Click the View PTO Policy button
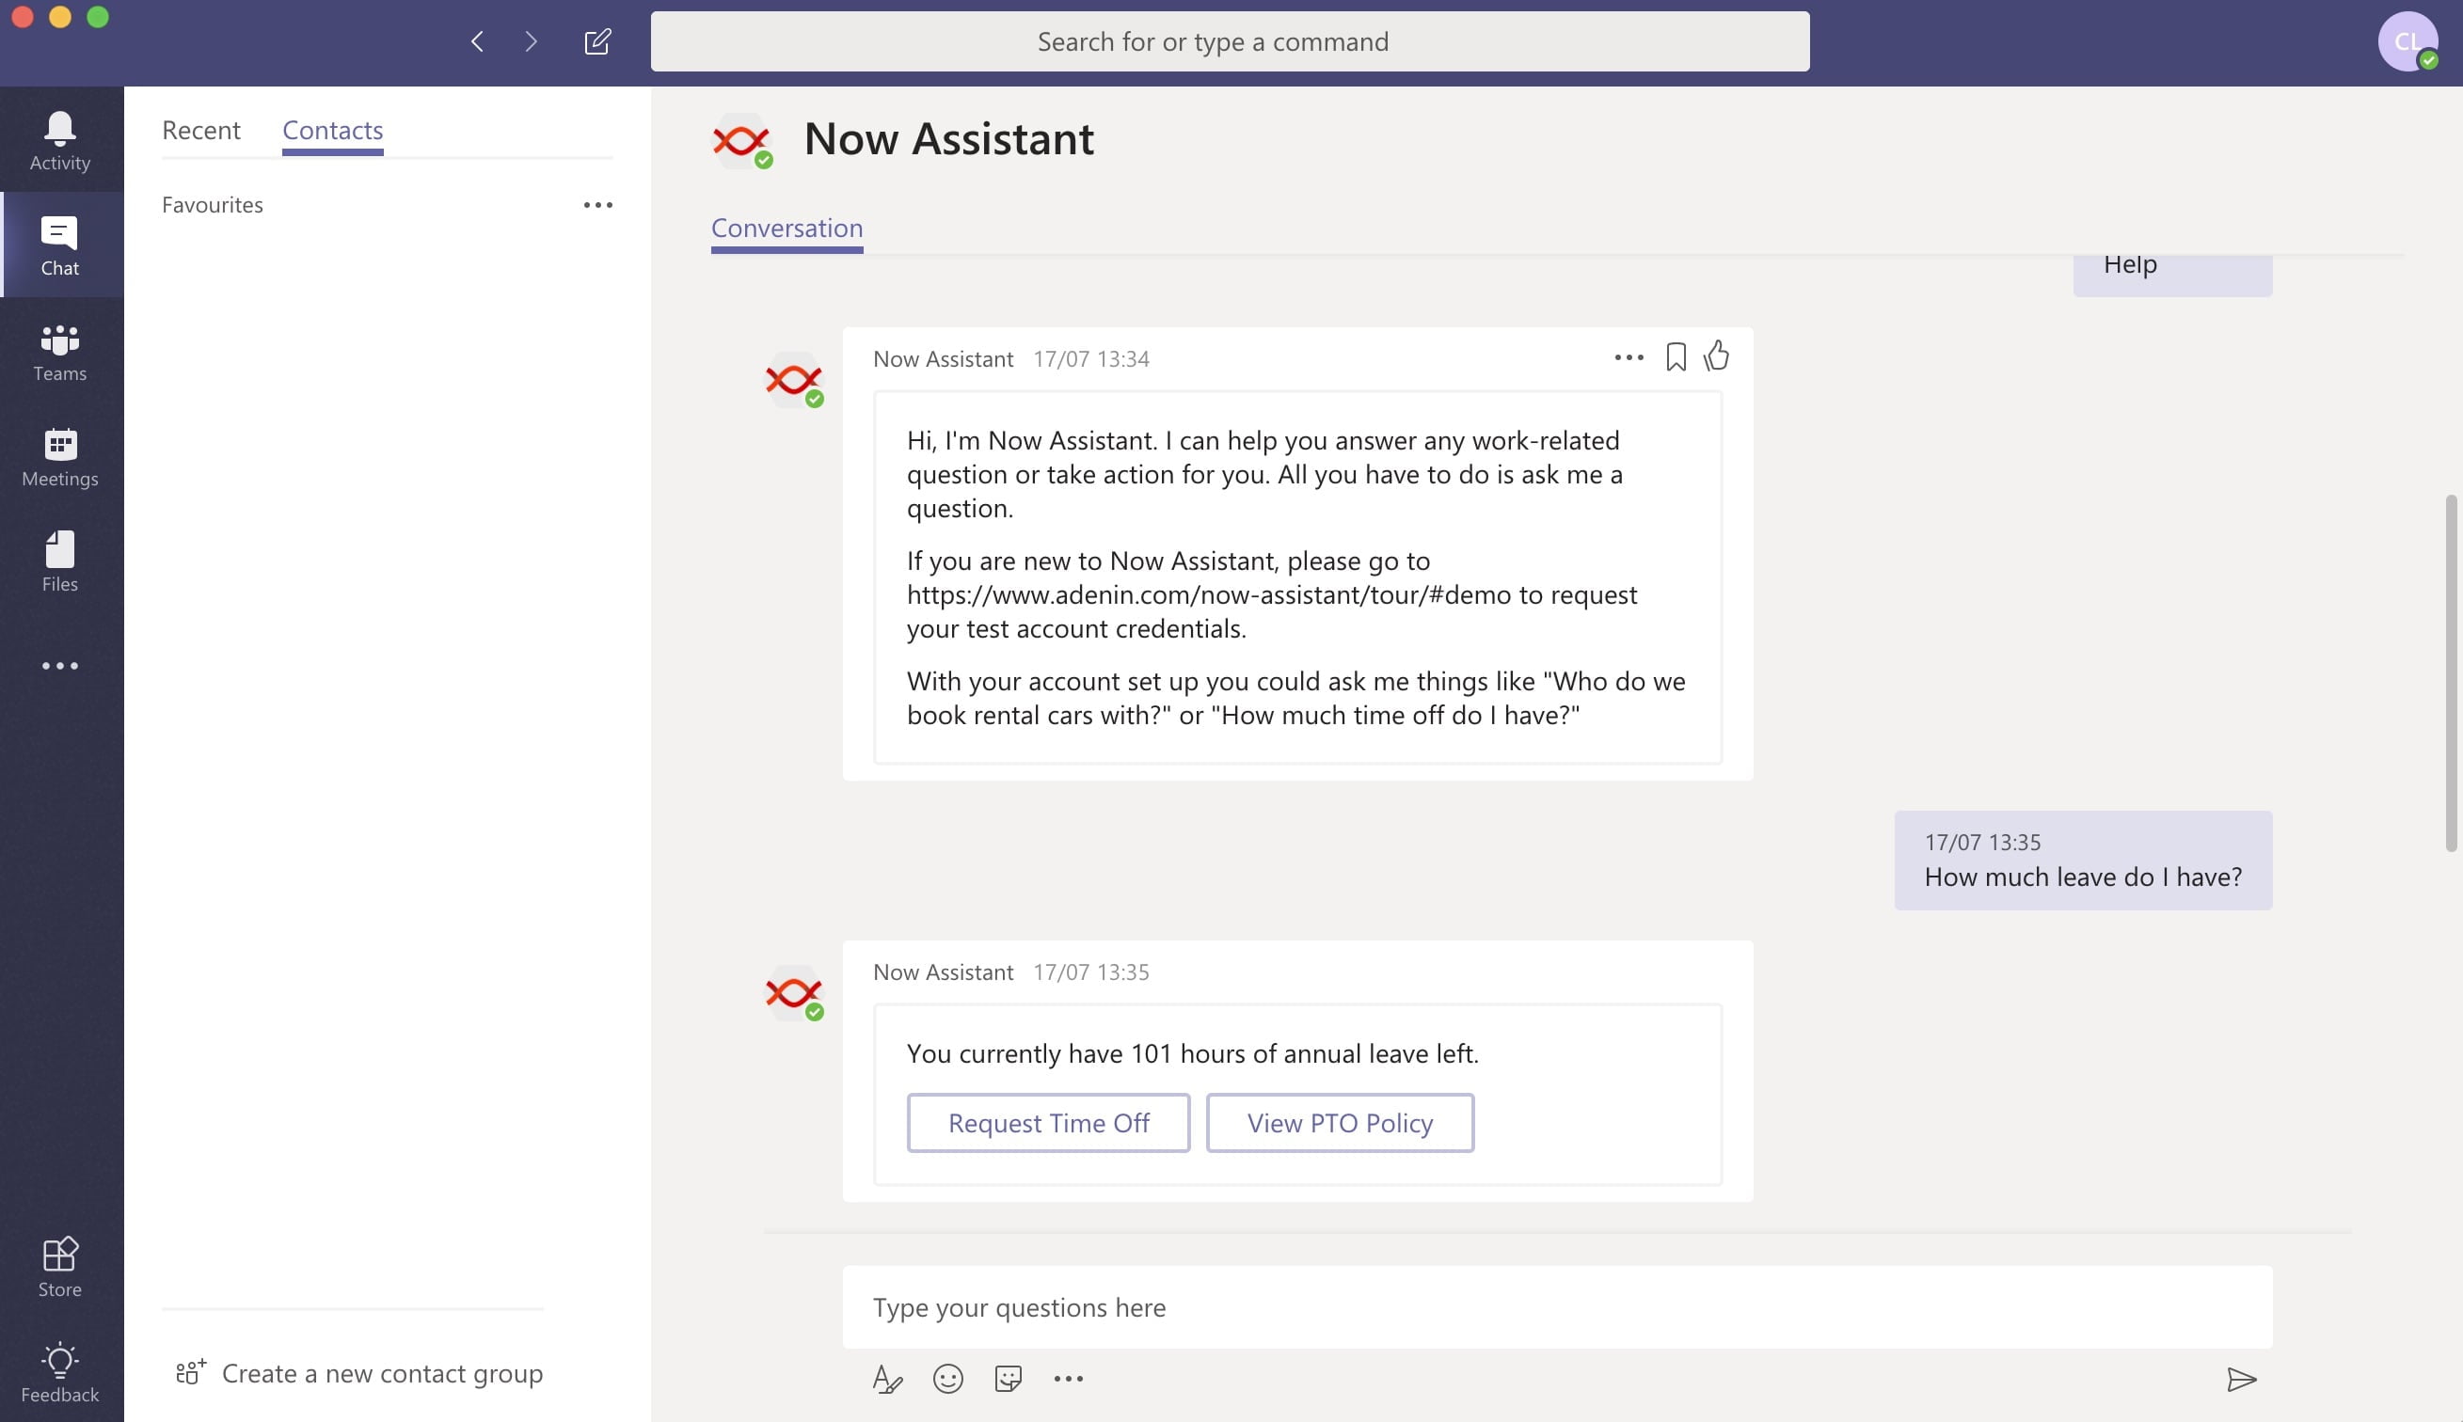The width and height of the screenshot is (2463, 1422). coord(1340,1123)
